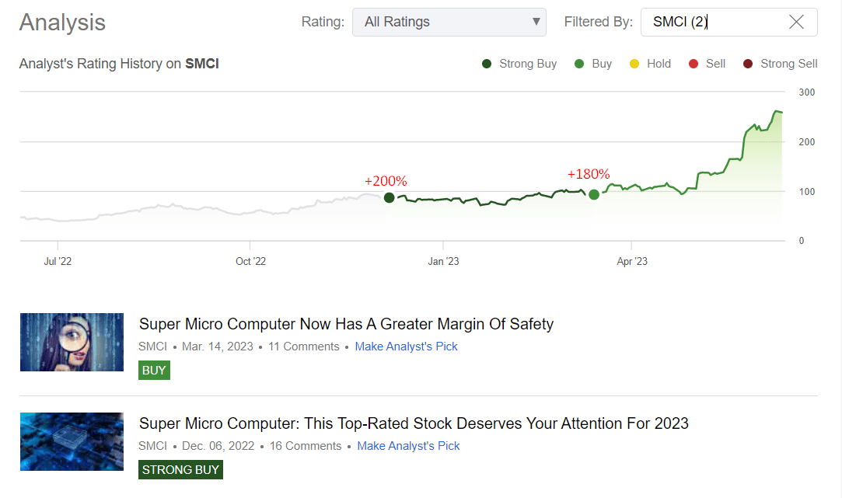Click the +200% rating marker on the chart

pos(389,198)
